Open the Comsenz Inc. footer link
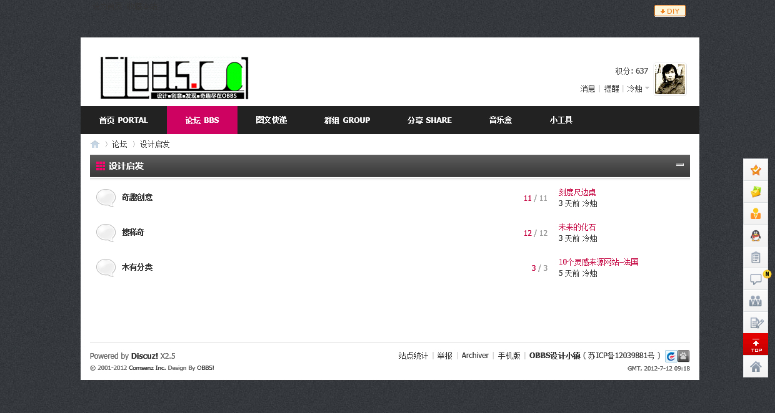Viewport: 775px width, 413px height. pos(147,368)
